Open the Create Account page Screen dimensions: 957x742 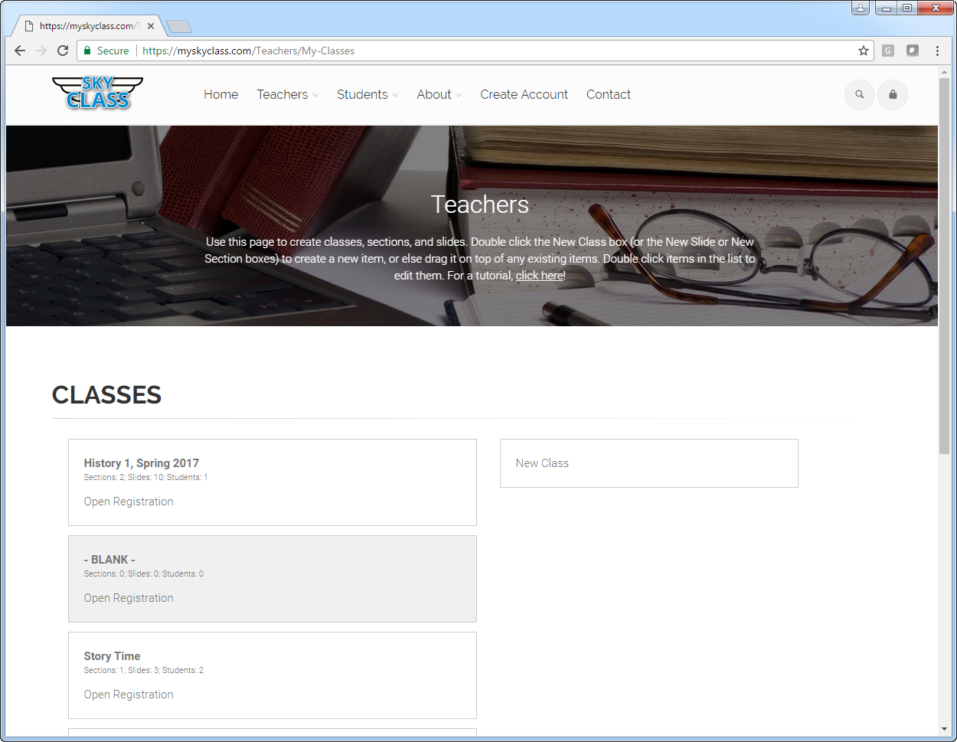524,95
